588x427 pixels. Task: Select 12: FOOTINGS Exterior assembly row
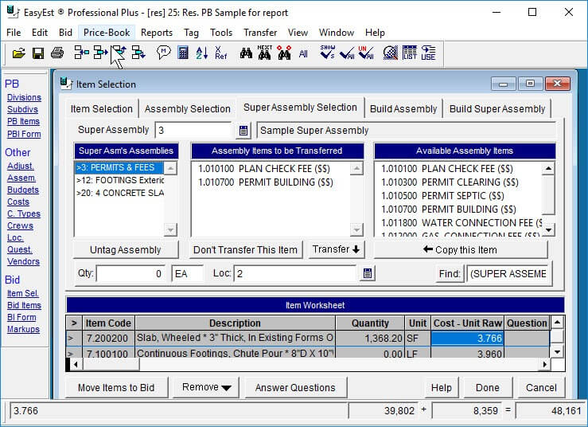click(x=119, y=180)
